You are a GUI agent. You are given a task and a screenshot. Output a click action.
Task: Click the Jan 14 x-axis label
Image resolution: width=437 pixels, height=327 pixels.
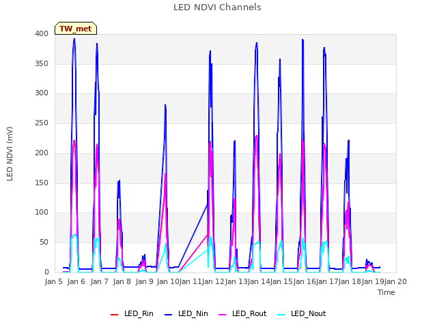259,281
